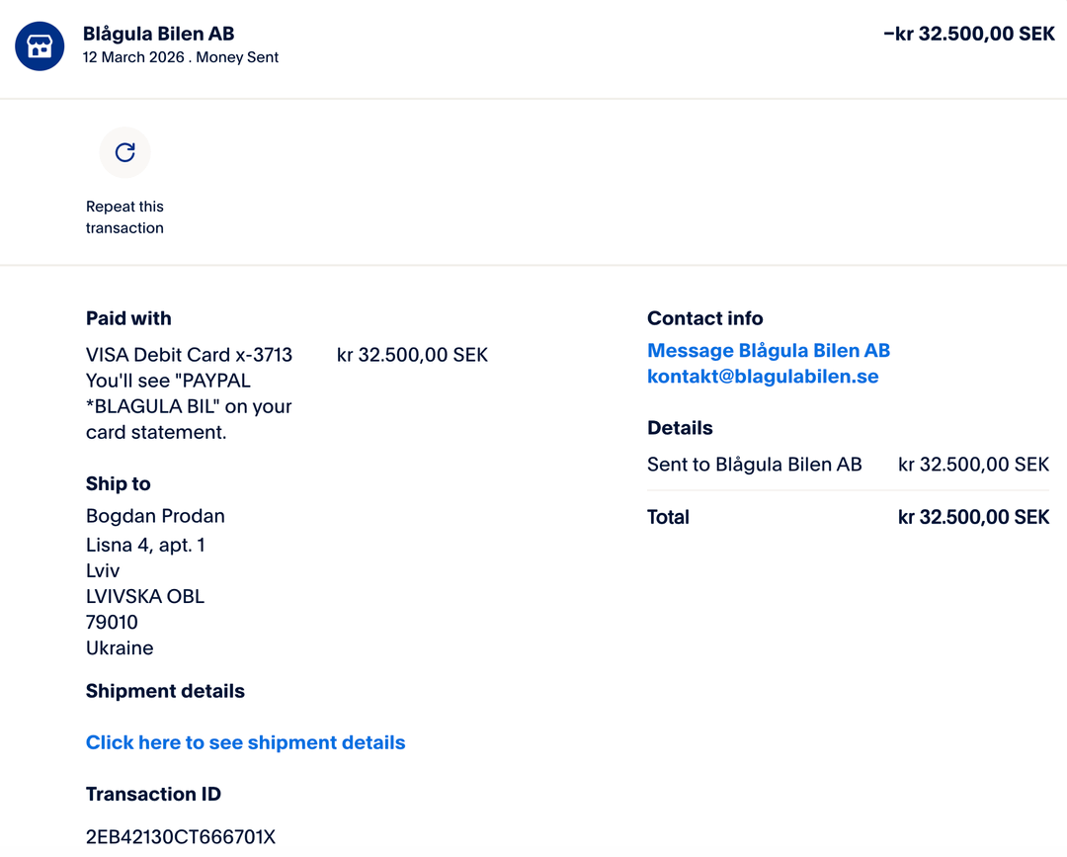The width and height of the screenshot is (1067, 857).
Task: Click the "Repeat this transaction" label
Action: point(124,217)
